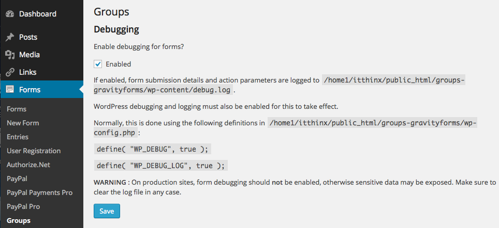The height and width of the screenshot is (228, 499).
Task: Select the Links menu item
Action: click(x=42, y=72)
